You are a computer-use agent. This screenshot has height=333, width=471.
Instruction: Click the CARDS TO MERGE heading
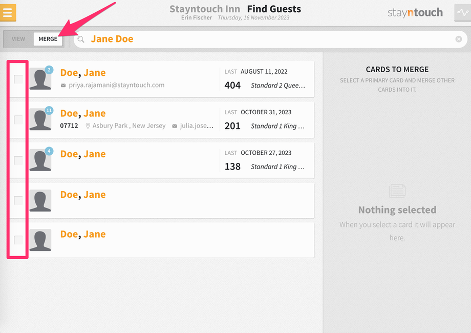pos(397,70)
